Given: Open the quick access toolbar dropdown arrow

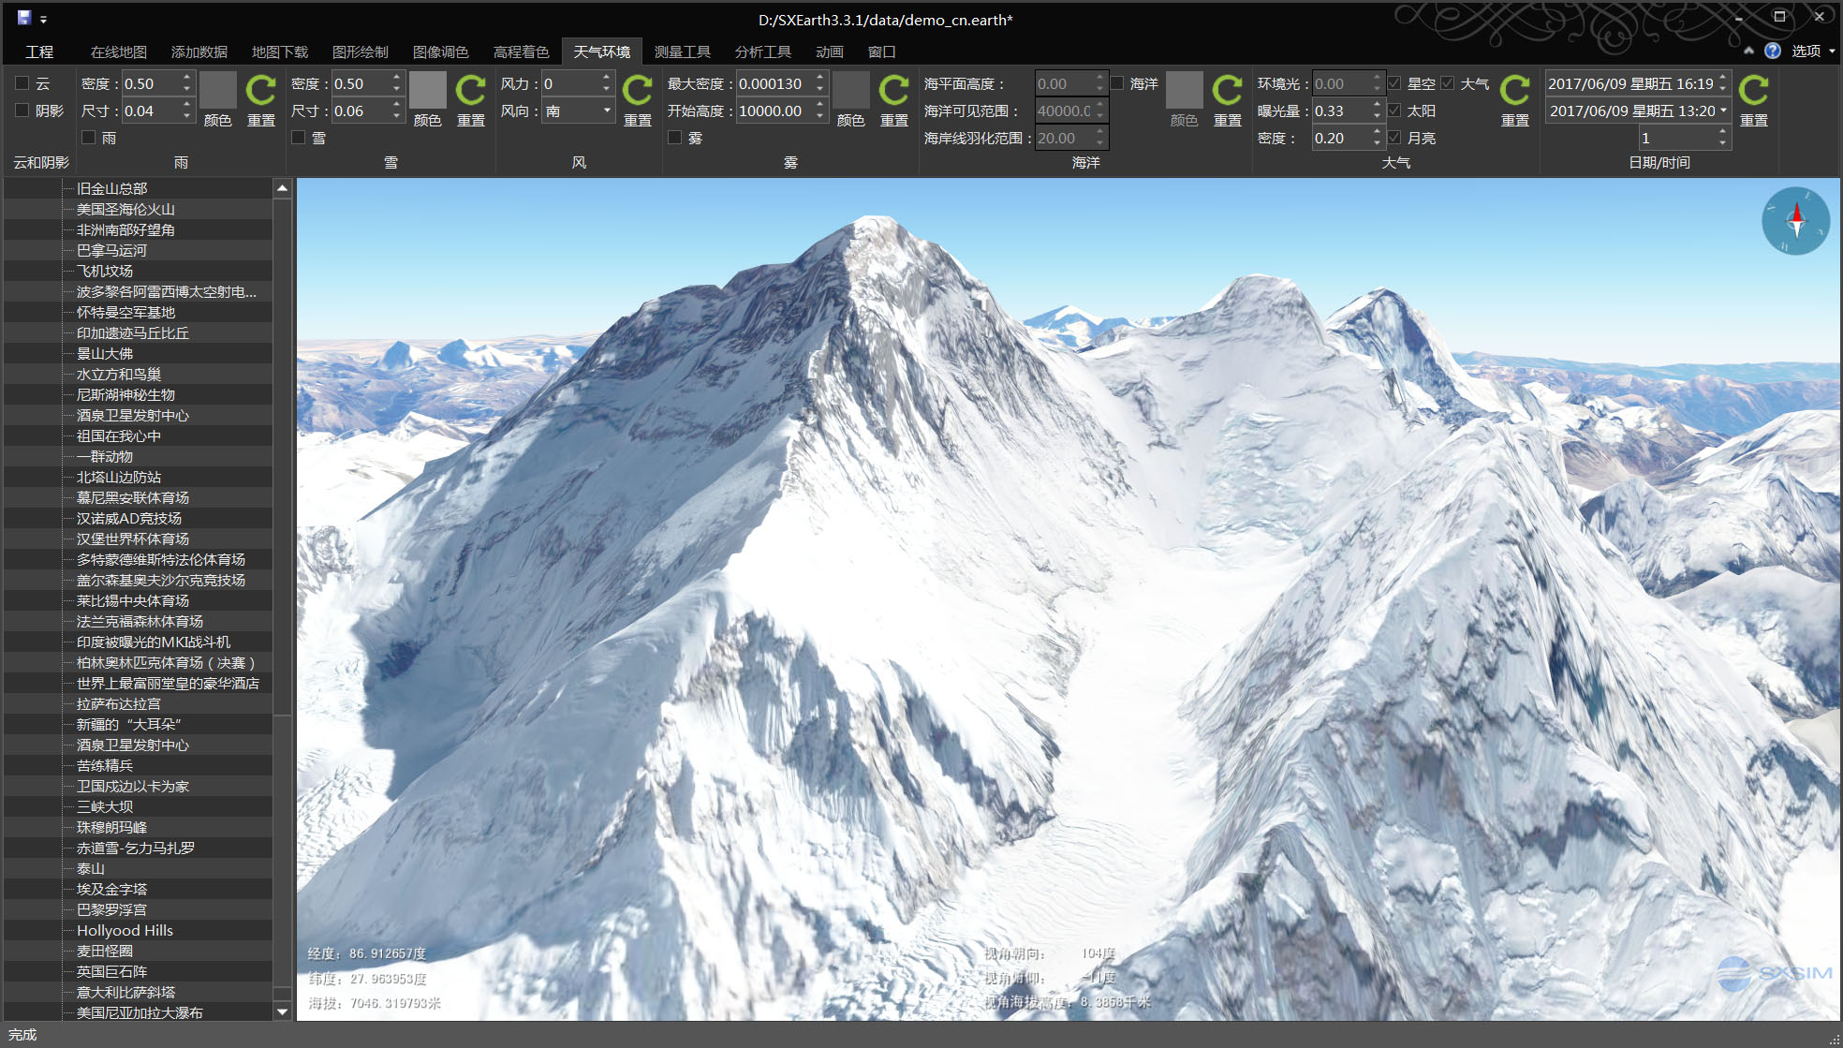Looking at the screenshot, I should coord(43,20).
